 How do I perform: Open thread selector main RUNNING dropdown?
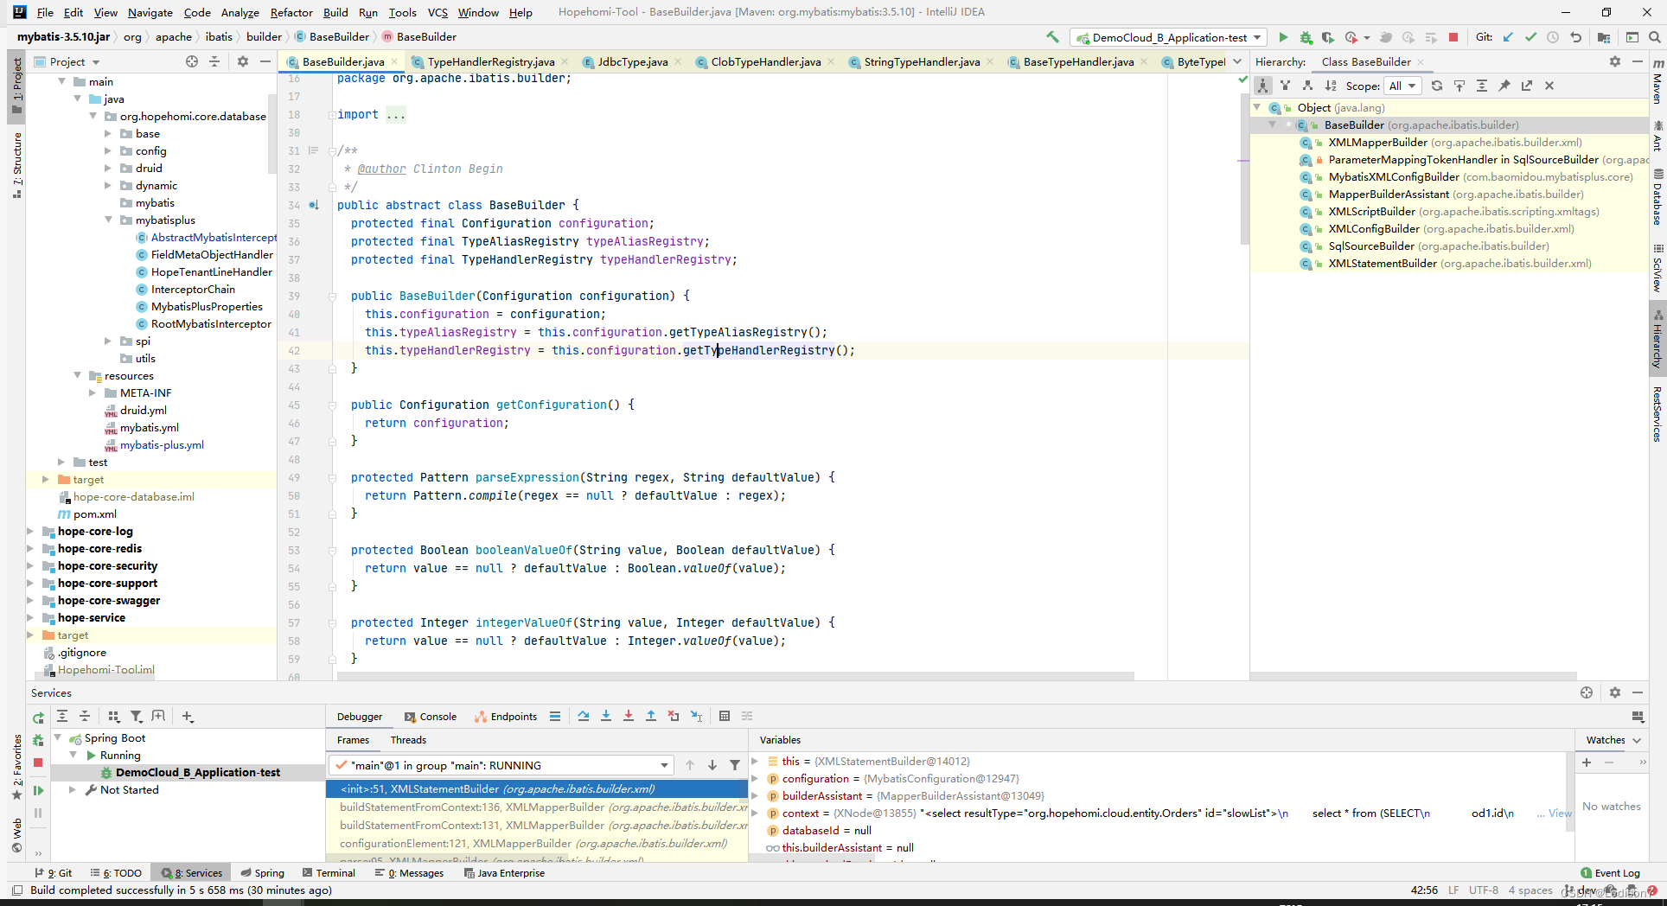click(501, 765)
